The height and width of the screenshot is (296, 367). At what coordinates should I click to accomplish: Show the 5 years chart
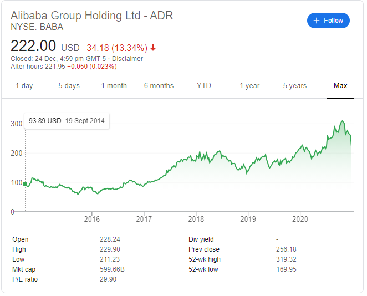click(295, 86)
